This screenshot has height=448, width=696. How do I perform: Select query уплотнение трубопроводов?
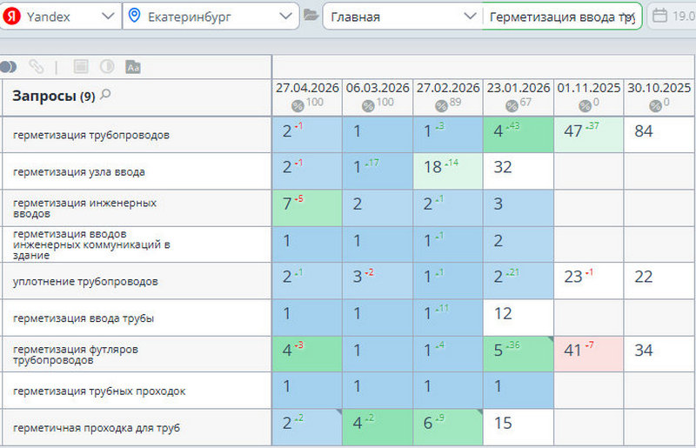pyautogui.click(x=85, y=282)
